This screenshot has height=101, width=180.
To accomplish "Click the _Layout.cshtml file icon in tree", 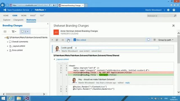I will coord(10,46).
